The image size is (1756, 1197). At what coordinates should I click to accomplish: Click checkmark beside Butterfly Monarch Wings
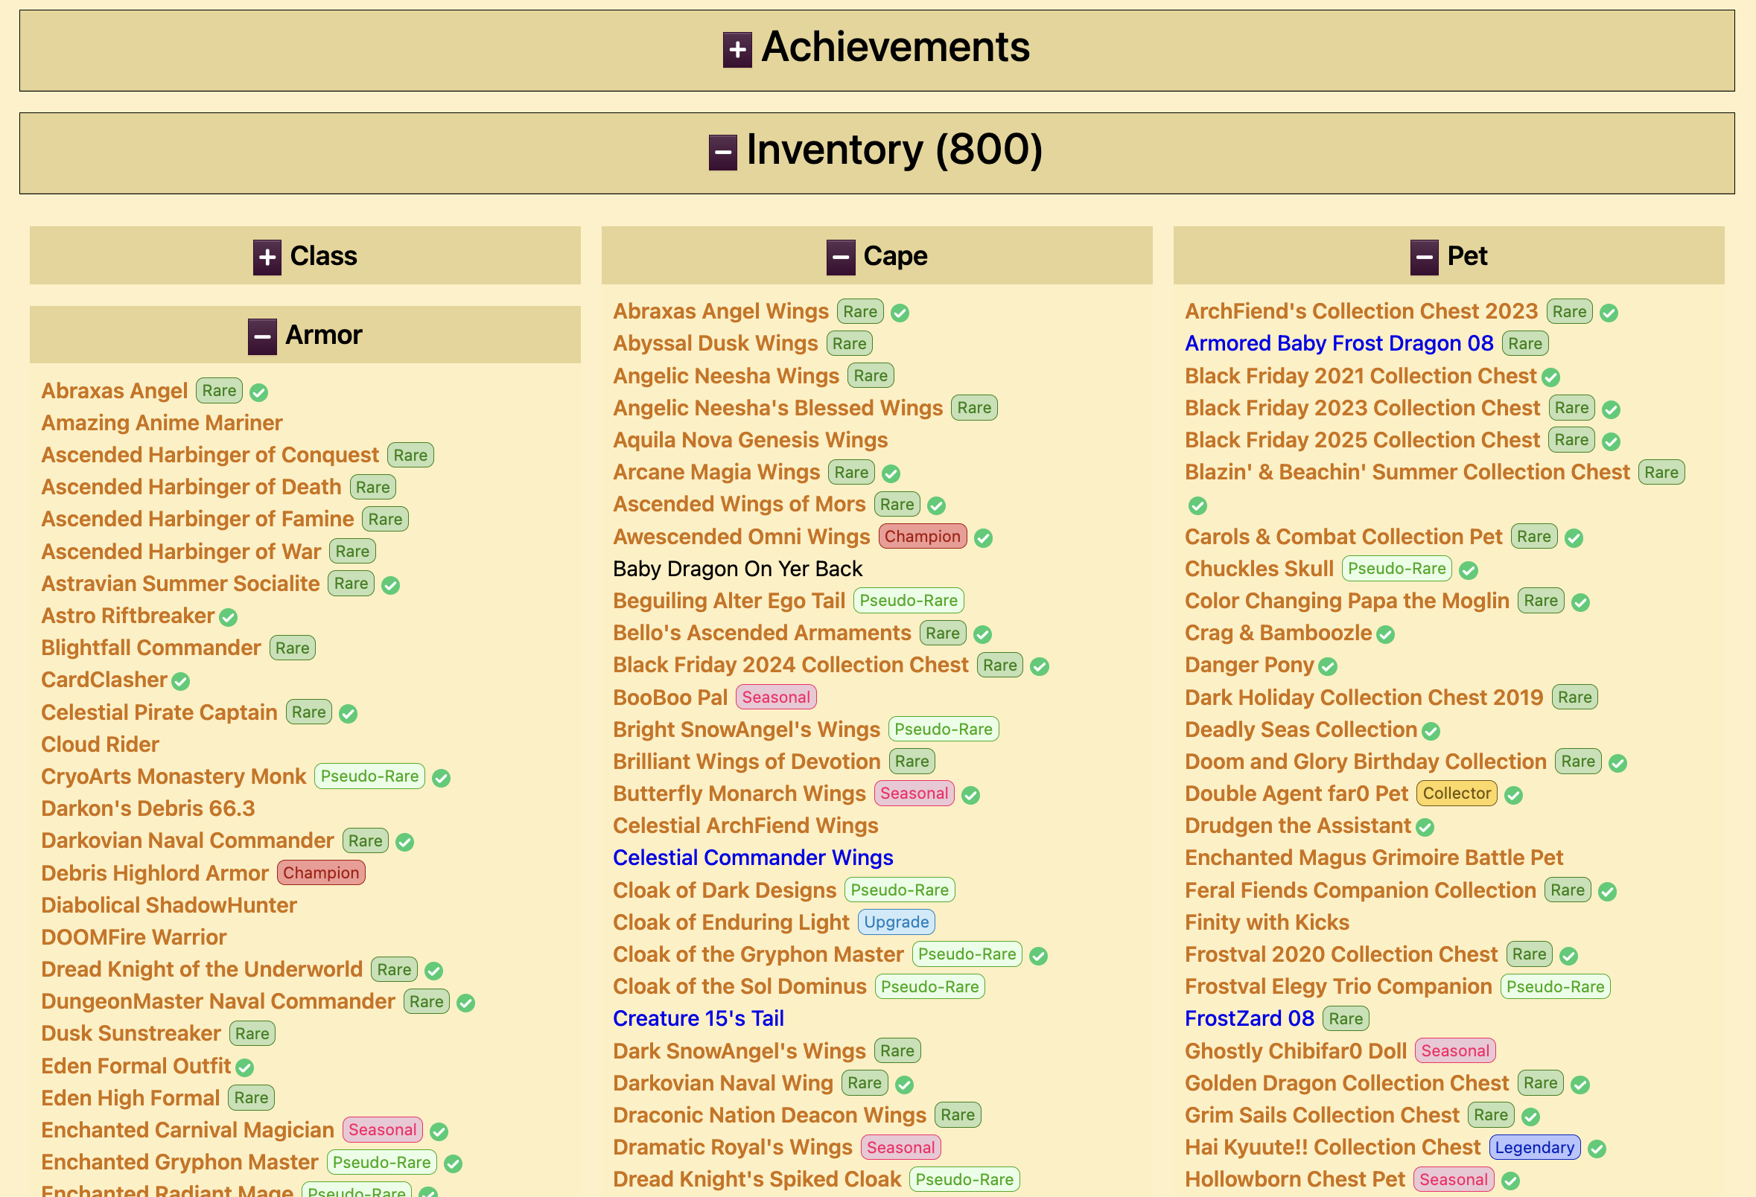pyautogui.click(x=971, y=795)
